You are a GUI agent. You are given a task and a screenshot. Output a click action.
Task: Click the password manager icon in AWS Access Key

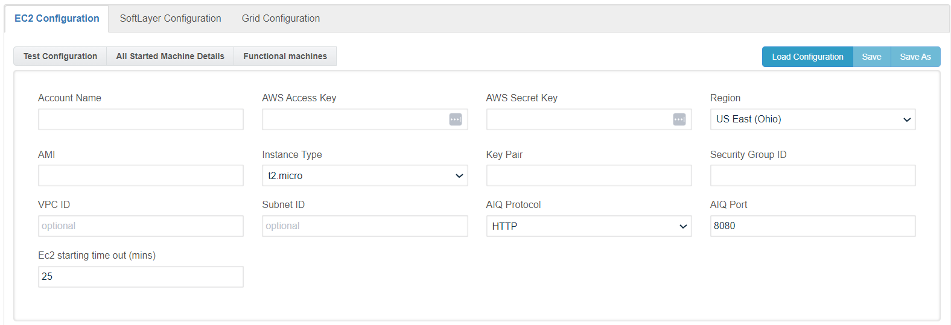point(456,119)
